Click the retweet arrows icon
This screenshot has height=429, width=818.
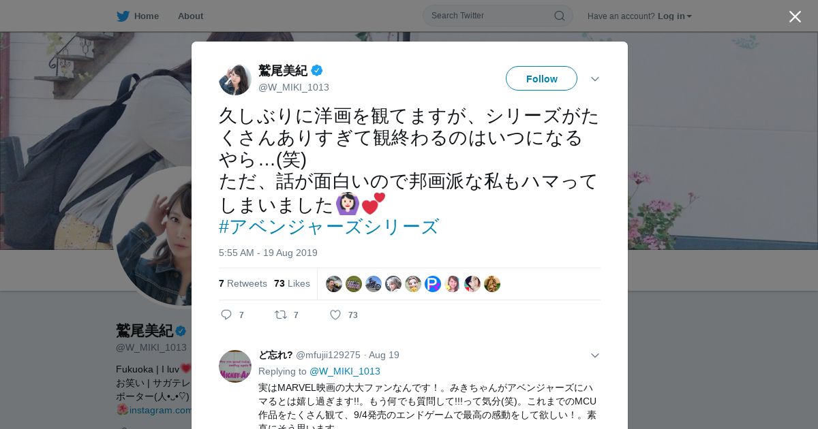pos(280,315)
